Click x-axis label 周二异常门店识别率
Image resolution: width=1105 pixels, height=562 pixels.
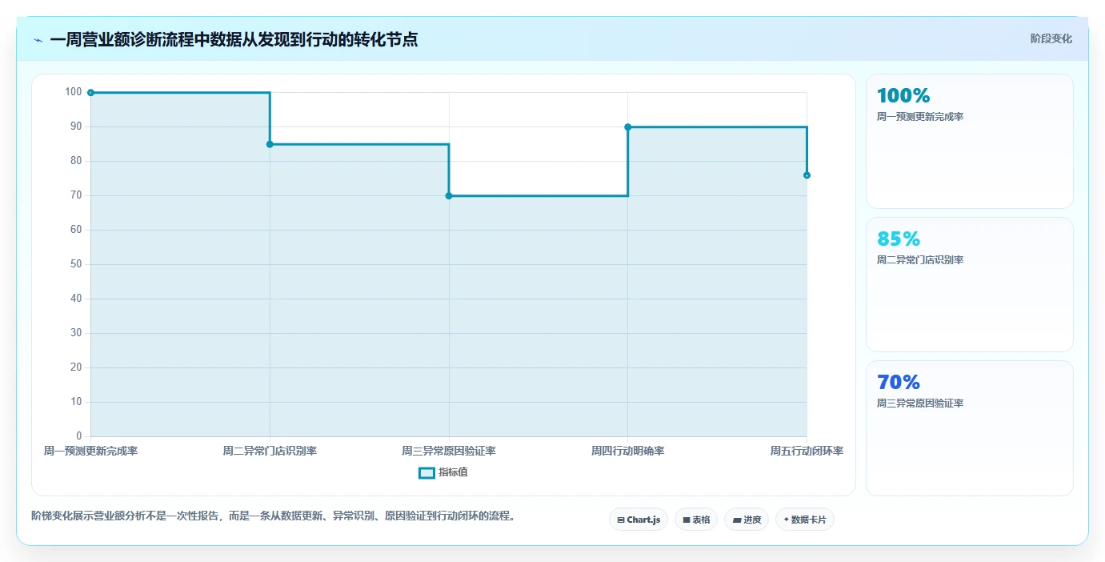pos(270,452)
